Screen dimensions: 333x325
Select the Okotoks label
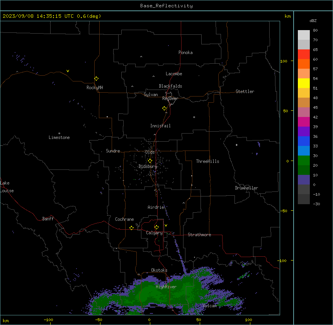tap(159, 270)
